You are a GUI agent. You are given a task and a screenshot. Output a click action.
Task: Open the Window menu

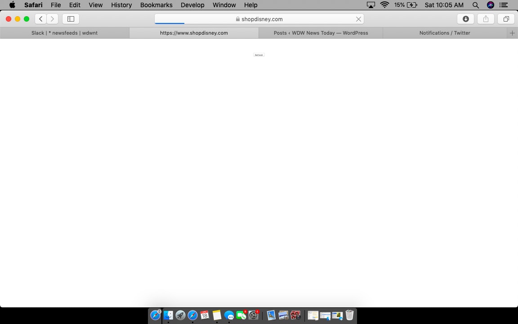coord(224,5)
